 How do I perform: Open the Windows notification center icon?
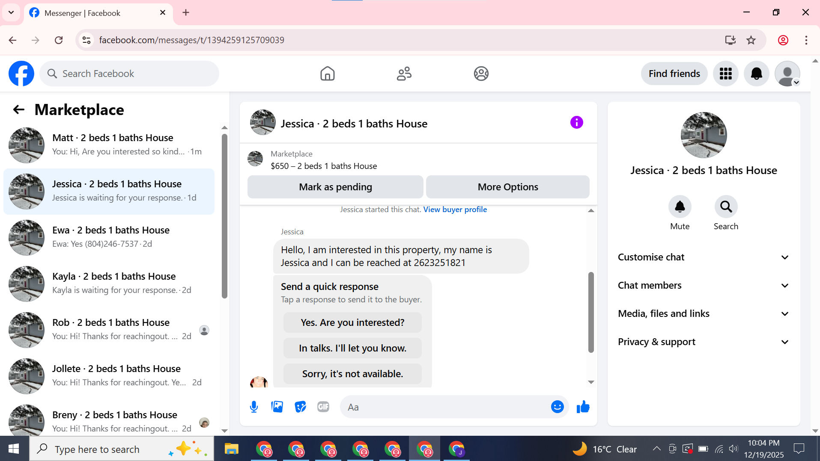799,449
